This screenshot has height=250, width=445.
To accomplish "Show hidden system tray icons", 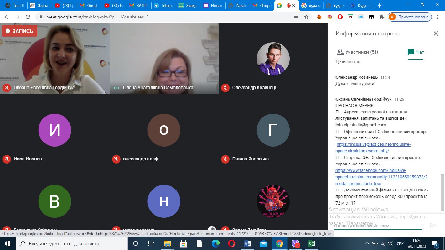I will click(x=367, y=243).
